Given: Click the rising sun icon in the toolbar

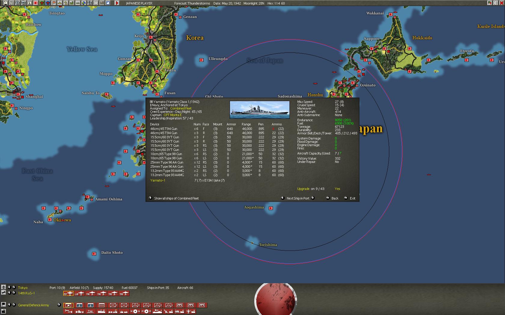Looking at the screenshot, I should point(36,3).
